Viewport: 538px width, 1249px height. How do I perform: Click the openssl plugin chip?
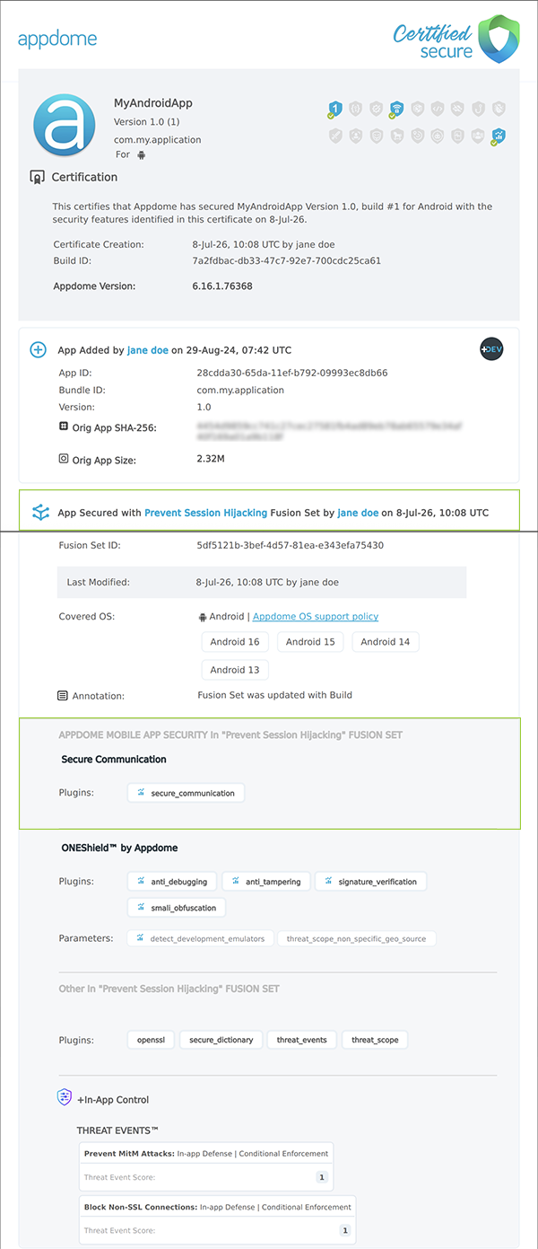click(x=151, y=1040)
